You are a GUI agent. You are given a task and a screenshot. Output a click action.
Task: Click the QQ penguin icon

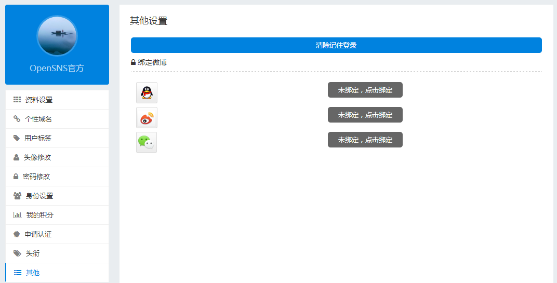[147, 92]
